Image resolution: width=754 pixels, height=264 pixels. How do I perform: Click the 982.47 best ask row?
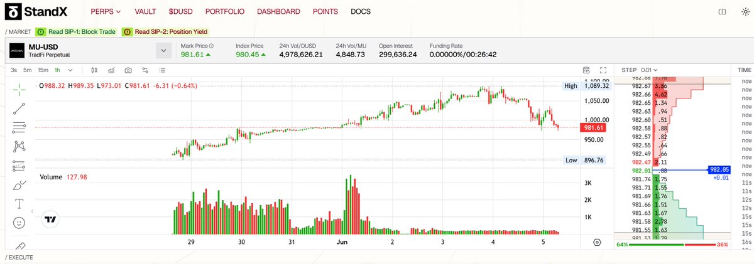[671, 162]
